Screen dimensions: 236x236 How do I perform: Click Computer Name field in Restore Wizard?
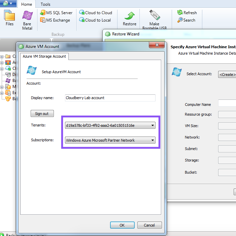[x=227, y=103]
